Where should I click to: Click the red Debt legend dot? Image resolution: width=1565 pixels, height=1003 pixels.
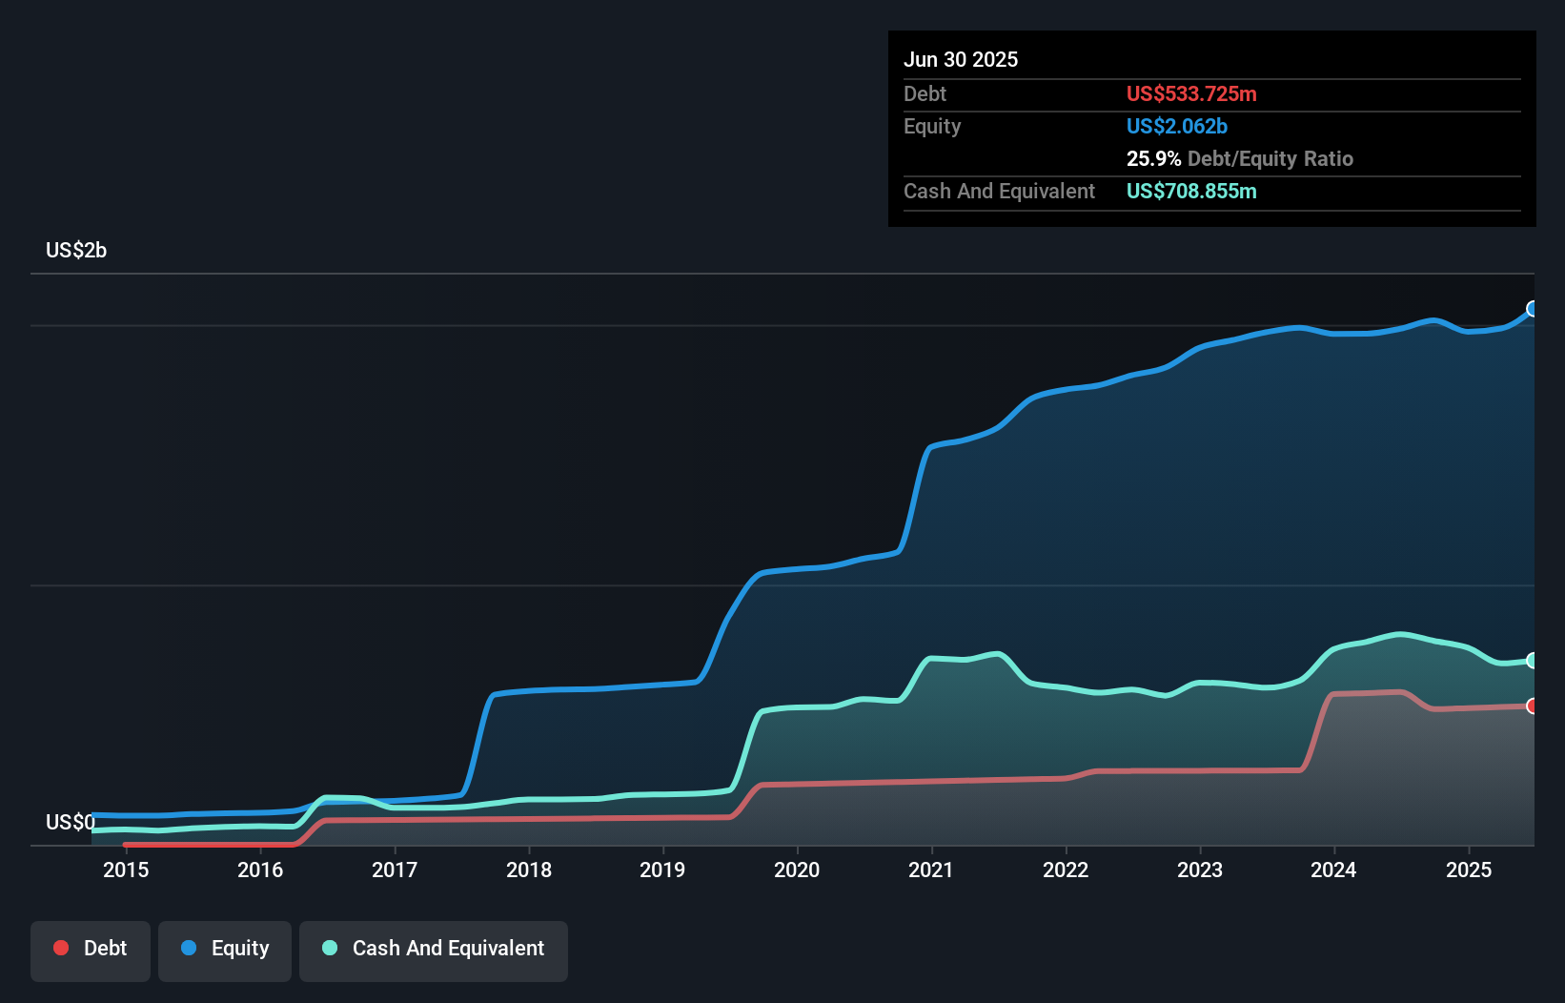[59, 948]
